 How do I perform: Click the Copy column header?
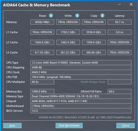click(x=94, y=16)
